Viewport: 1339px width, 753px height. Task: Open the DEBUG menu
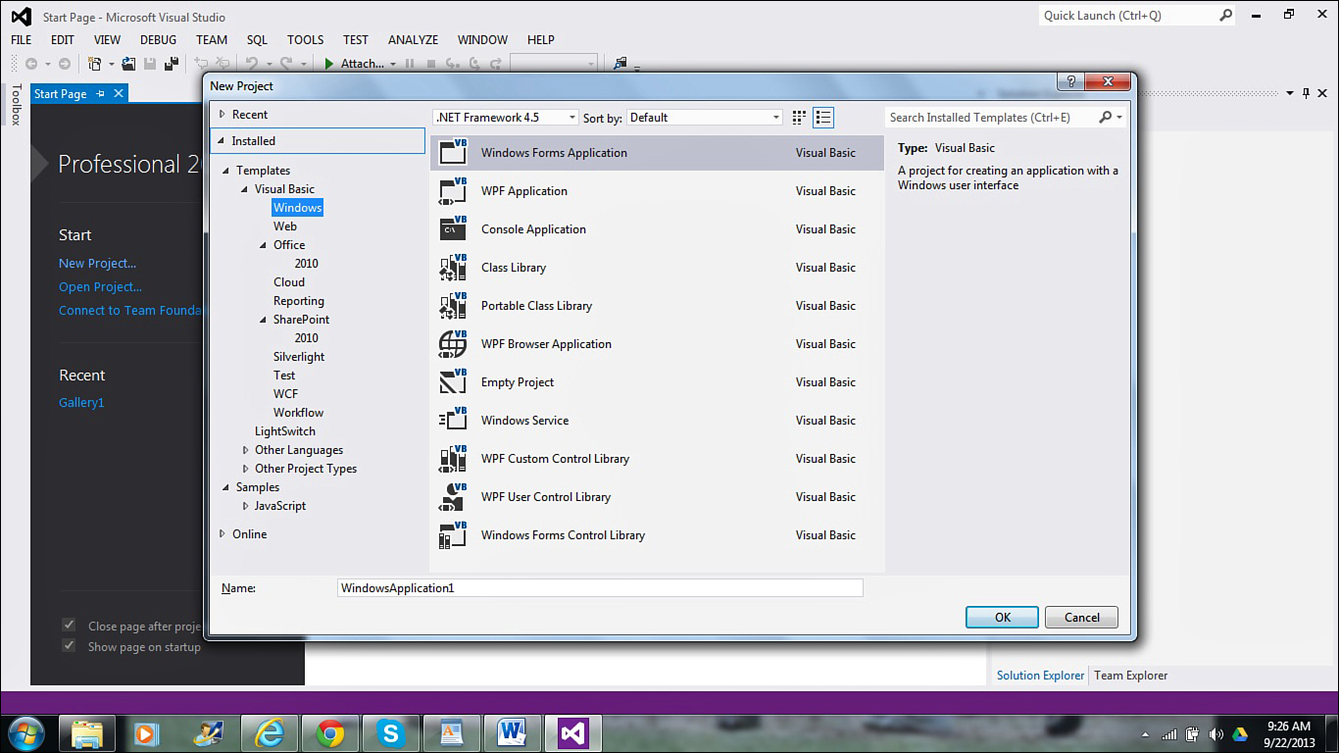point(159,40)
